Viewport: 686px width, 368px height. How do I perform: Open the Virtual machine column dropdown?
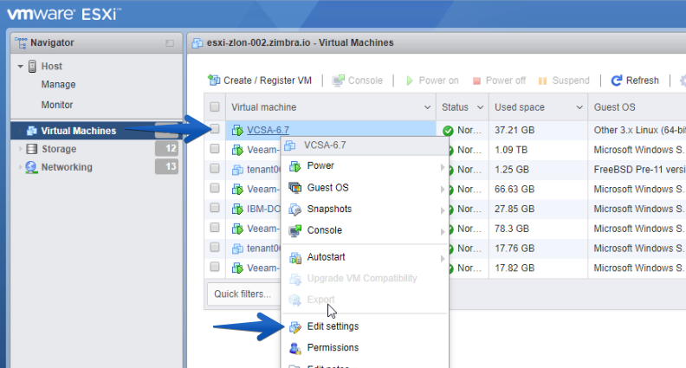[427, 107]
